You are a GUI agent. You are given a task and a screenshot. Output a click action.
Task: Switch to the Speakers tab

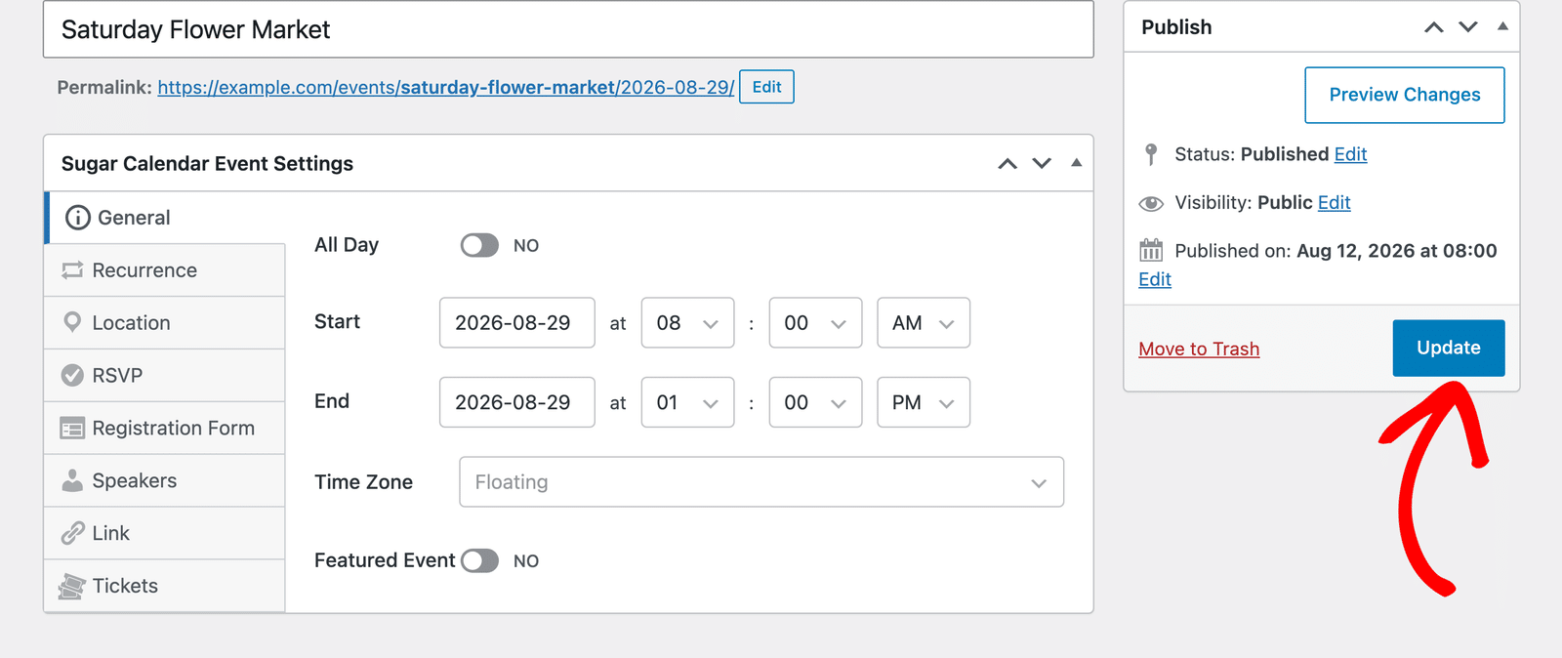click(x=164, y=481)
